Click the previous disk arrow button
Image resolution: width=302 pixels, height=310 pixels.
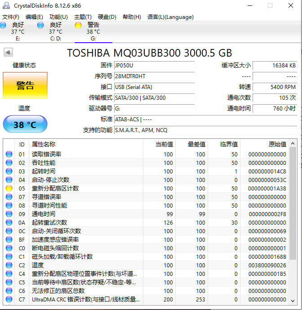click(8, 53)
